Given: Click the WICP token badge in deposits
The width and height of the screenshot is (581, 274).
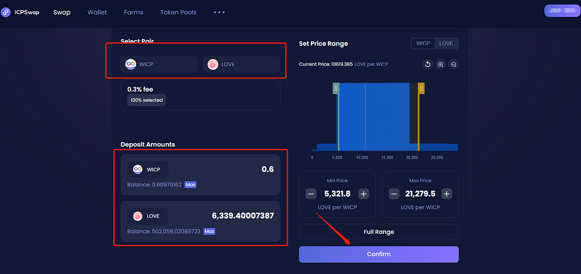Looking at the screenshot, I should coord(148,170).
